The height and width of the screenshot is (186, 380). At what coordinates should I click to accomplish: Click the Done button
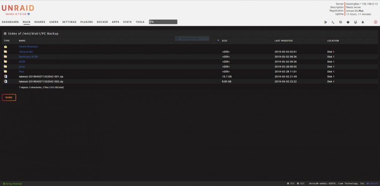(x=9, y=97)
